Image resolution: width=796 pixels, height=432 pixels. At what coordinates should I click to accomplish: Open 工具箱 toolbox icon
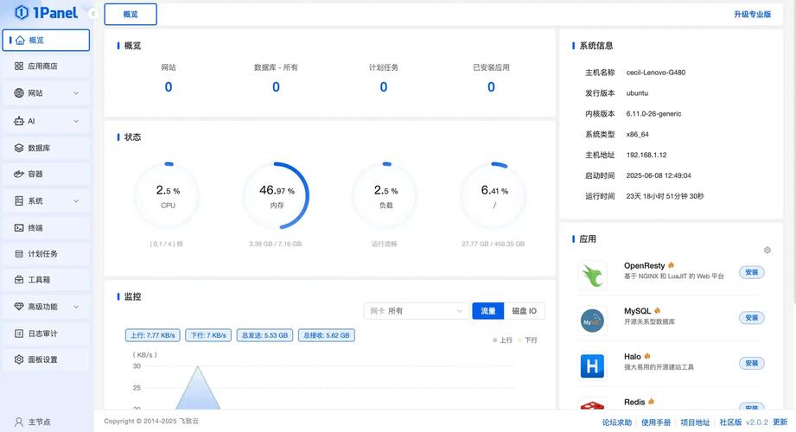(x=19, y=280)
